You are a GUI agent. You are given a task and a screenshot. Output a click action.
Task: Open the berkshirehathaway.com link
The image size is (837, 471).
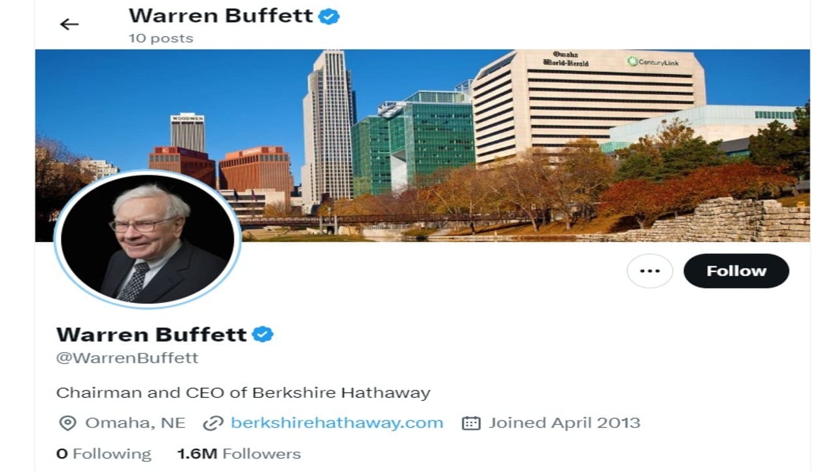(x=337, y=423)
